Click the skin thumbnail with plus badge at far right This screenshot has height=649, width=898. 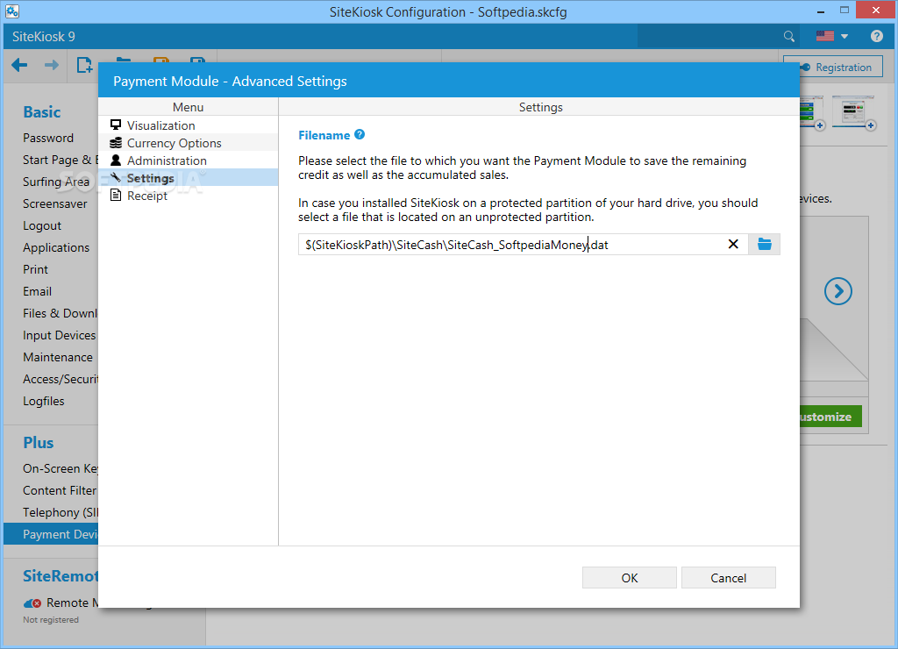[853, 112]
